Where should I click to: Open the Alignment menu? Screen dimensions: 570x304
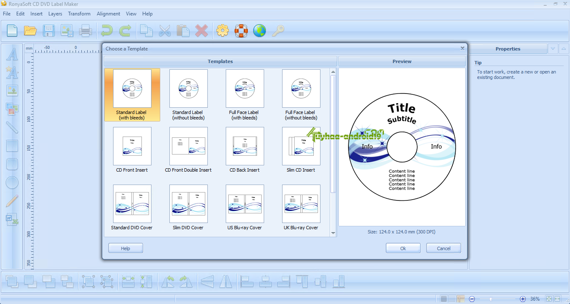(x=108, y=14)
